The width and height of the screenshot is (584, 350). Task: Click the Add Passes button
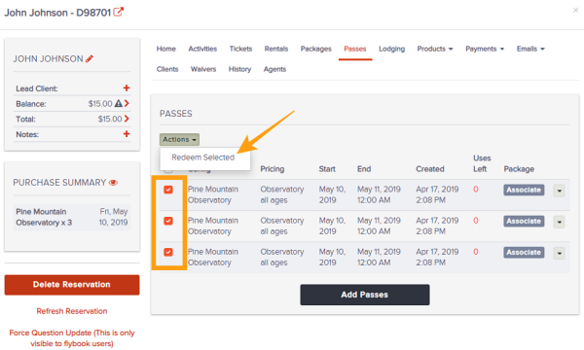point(365,295)
